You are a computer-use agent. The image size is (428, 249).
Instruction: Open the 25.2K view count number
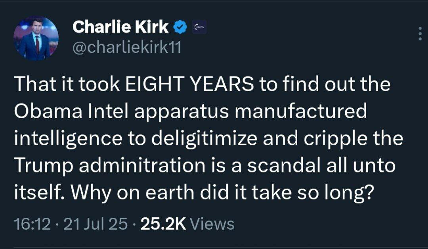(163, 224)
